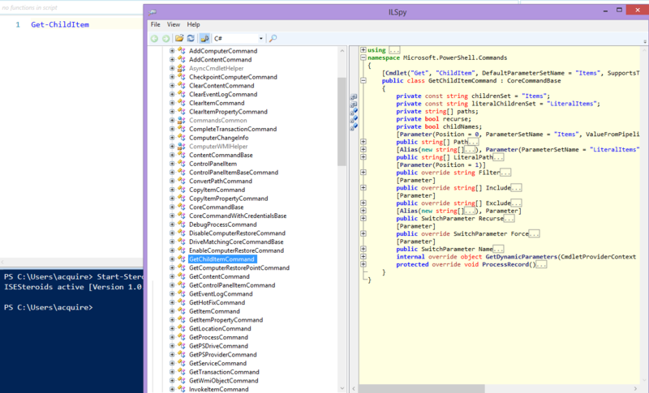Screen dimensions: 649x393
Task: Click the Search magnifier icon in toolbar
Action: (273, 38)
